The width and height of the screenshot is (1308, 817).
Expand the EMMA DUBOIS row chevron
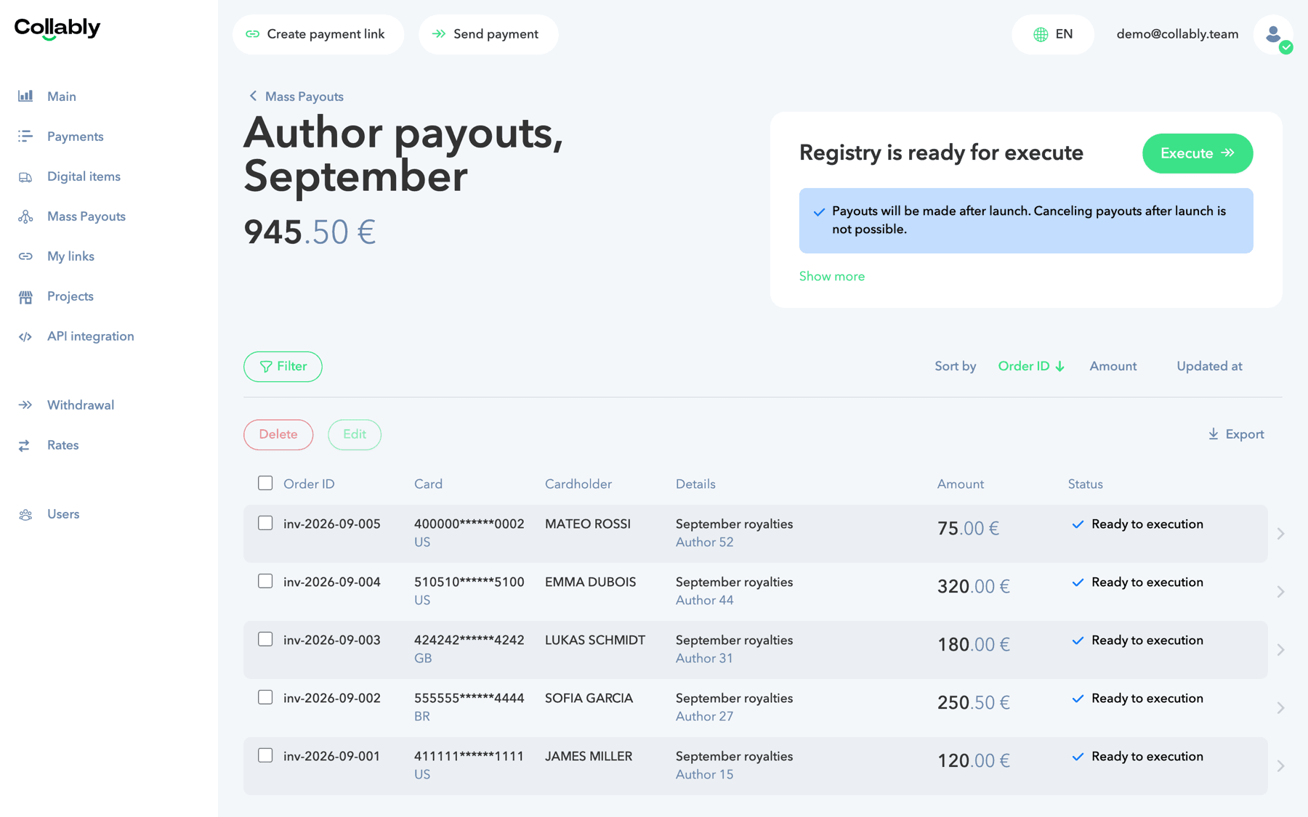click(x=1280, y=592)
